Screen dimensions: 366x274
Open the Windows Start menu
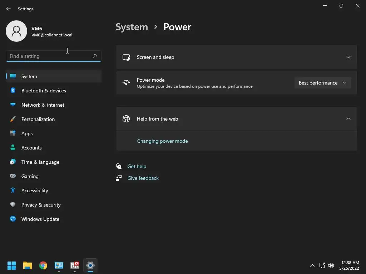coord(11,265)
